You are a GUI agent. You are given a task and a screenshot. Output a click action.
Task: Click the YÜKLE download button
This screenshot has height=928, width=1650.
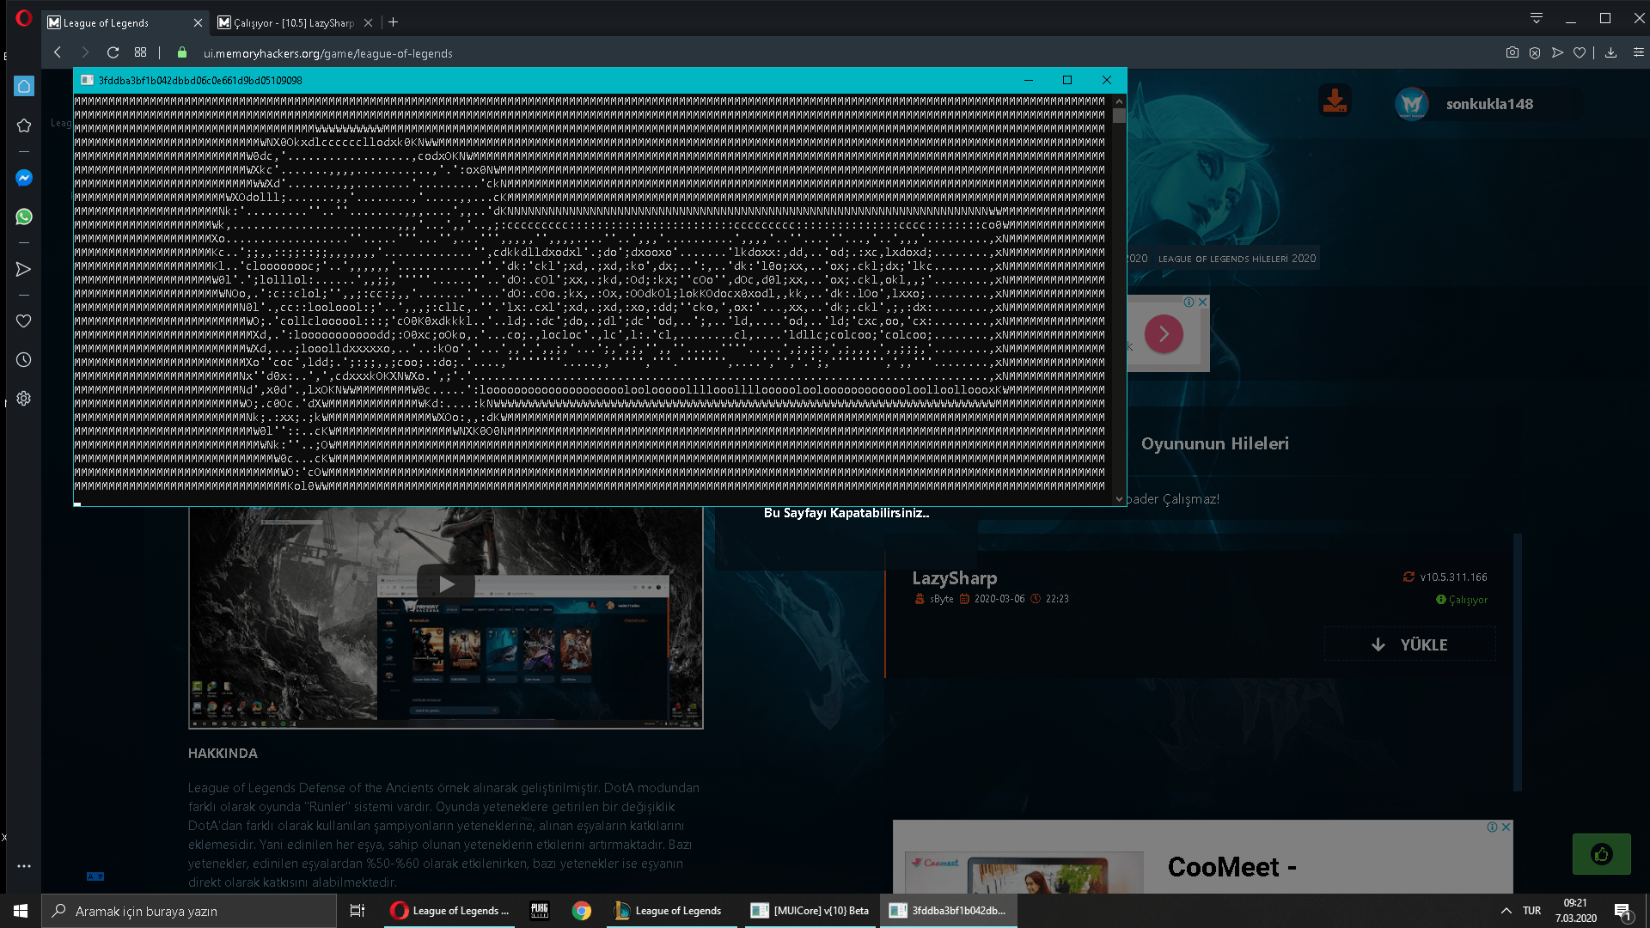(1410, 644)
